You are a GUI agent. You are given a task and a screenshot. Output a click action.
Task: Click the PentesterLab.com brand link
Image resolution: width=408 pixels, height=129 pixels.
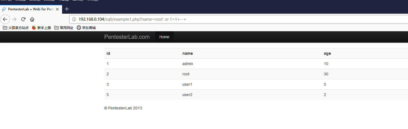pos(127,37)
